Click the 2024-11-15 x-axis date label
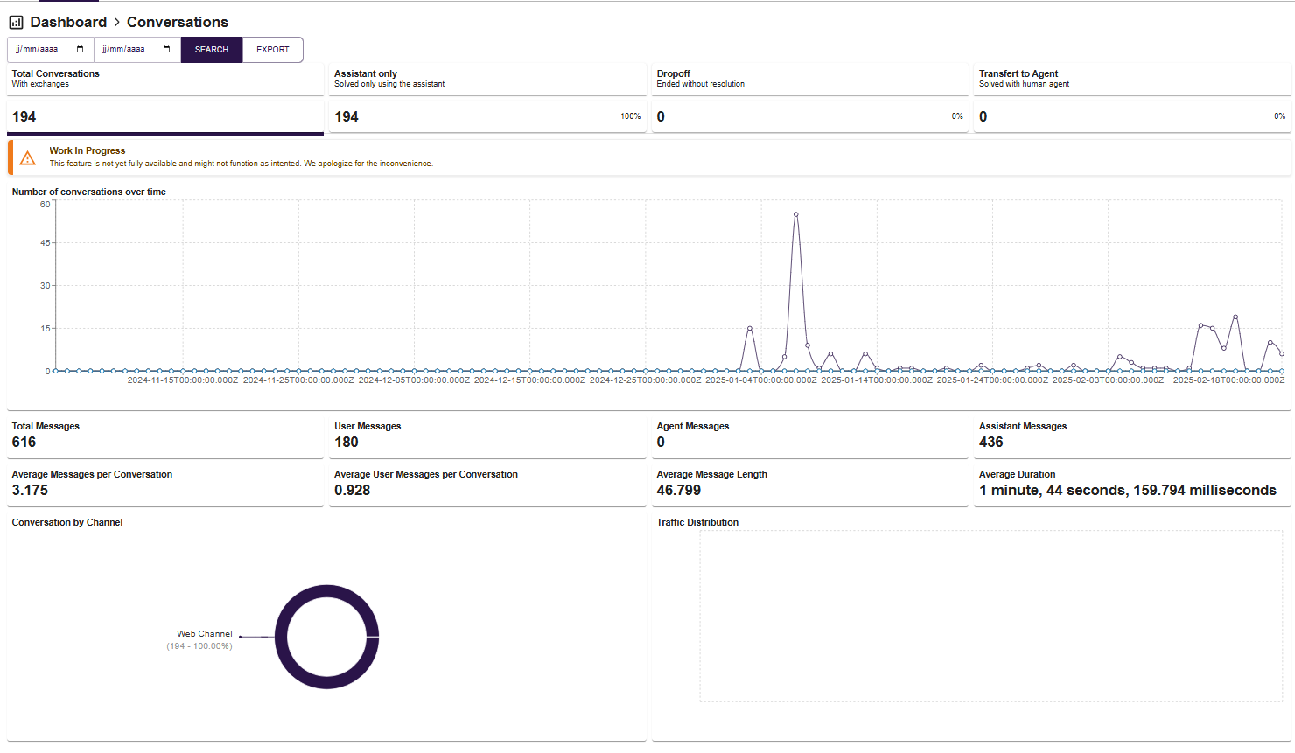This screenshot has width=1295, height=753. pyautogui.click(x=183, y=380)
